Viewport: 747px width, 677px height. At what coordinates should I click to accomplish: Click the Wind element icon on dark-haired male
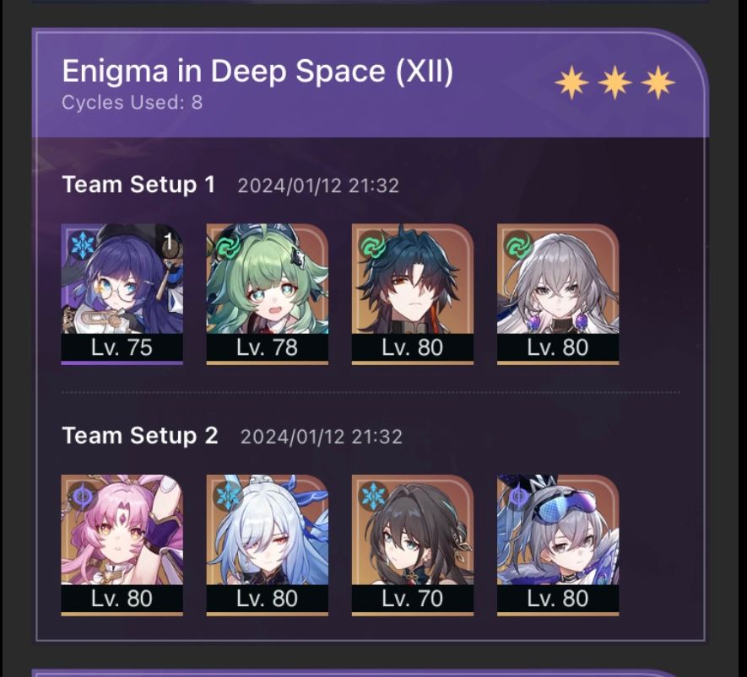coord(373,246)
